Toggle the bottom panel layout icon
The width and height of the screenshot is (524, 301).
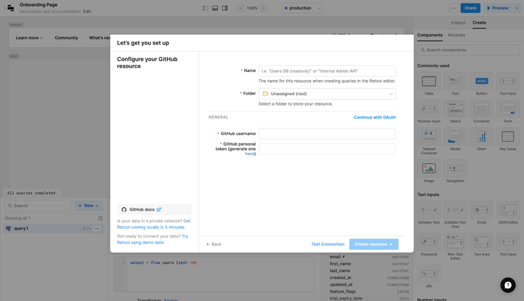coord(215,8)
